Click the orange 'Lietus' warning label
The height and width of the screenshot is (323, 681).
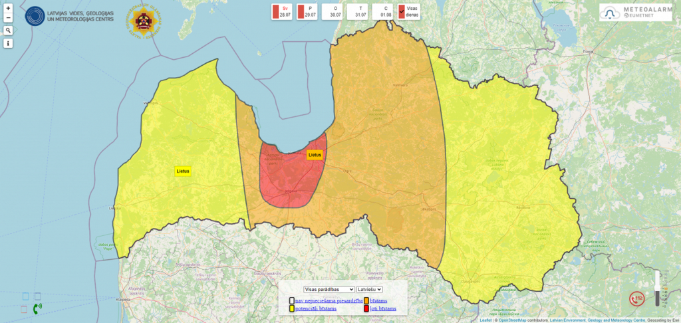pos(315,155)
